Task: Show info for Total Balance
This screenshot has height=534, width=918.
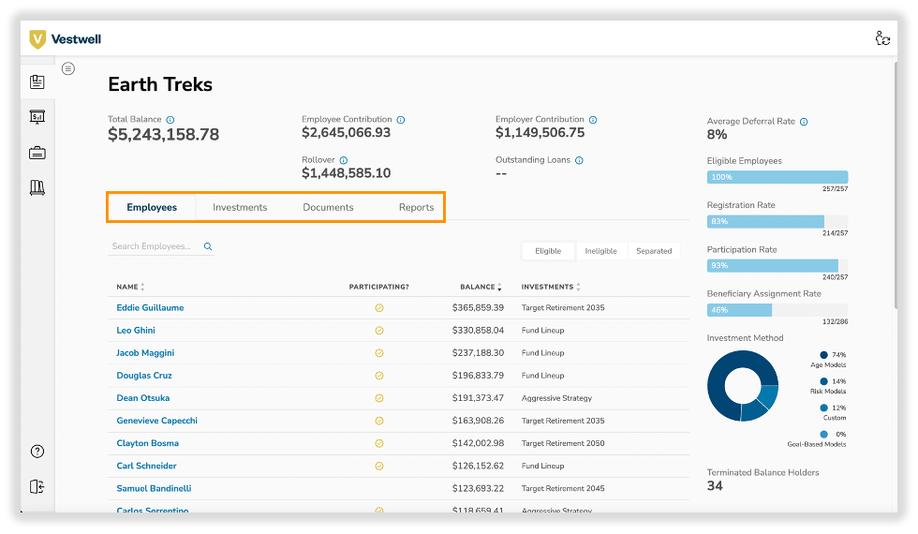Action: click(x=170, y=120)
